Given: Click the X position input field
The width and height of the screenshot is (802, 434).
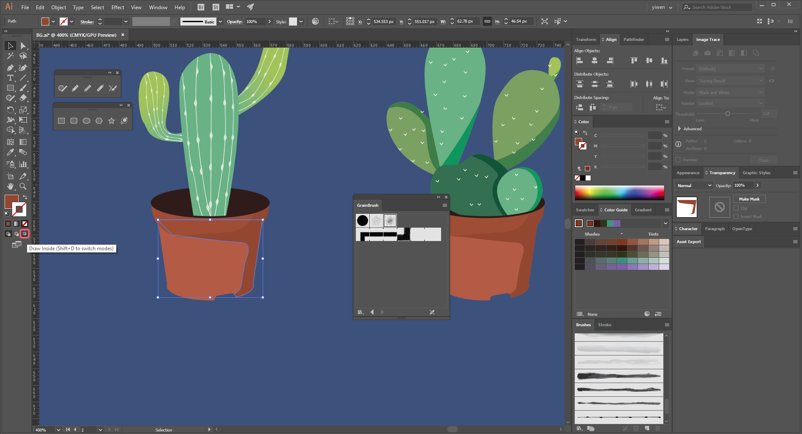Looking at the screenshot, I should [383, 21].
